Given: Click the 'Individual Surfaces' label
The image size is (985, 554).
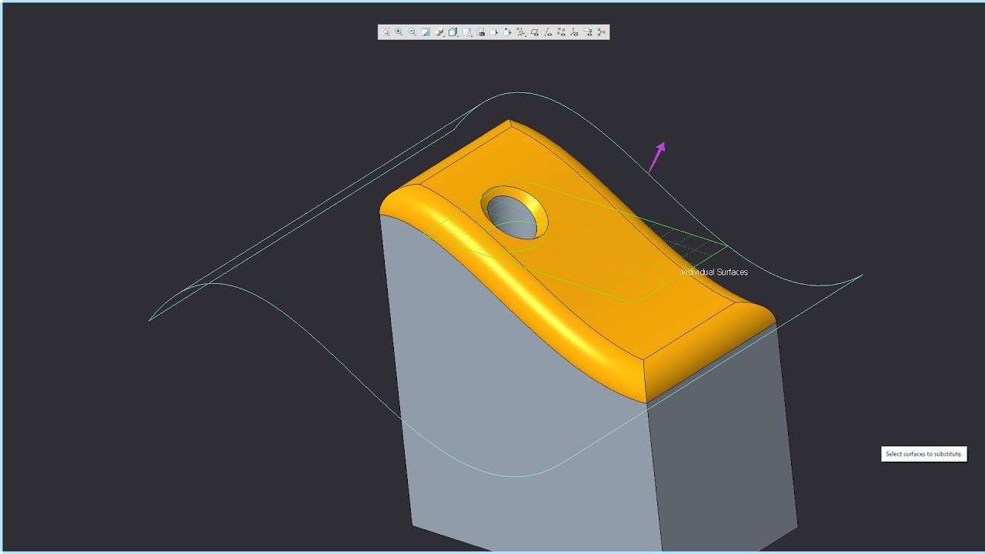Looking at the screenshot, I should 714,272.
